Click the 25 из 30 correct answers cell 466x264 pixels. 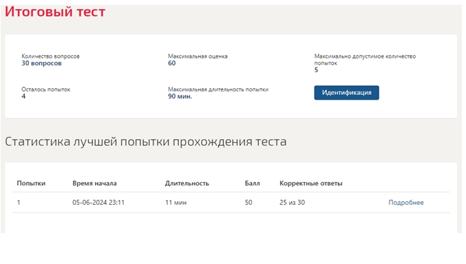click(x=292, y=203)
